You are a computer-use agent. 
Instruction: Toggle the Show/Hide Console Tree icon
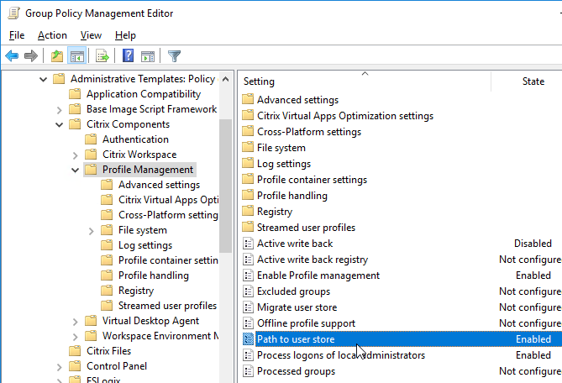(x=76, y=56)
